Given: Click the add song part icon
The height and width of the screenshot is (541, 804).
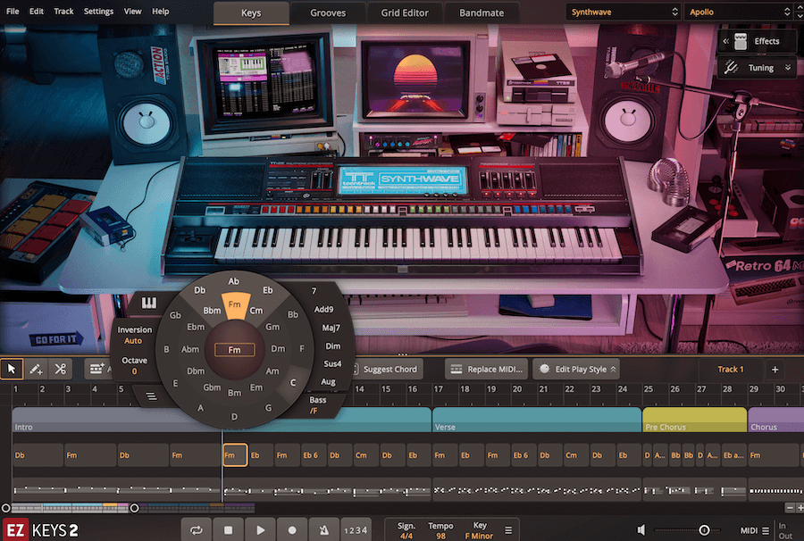Looking at the screenshot, I should click(96, 369).
